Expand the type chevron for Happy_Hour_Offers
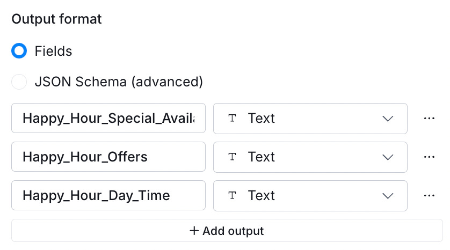 pos(388,157)
